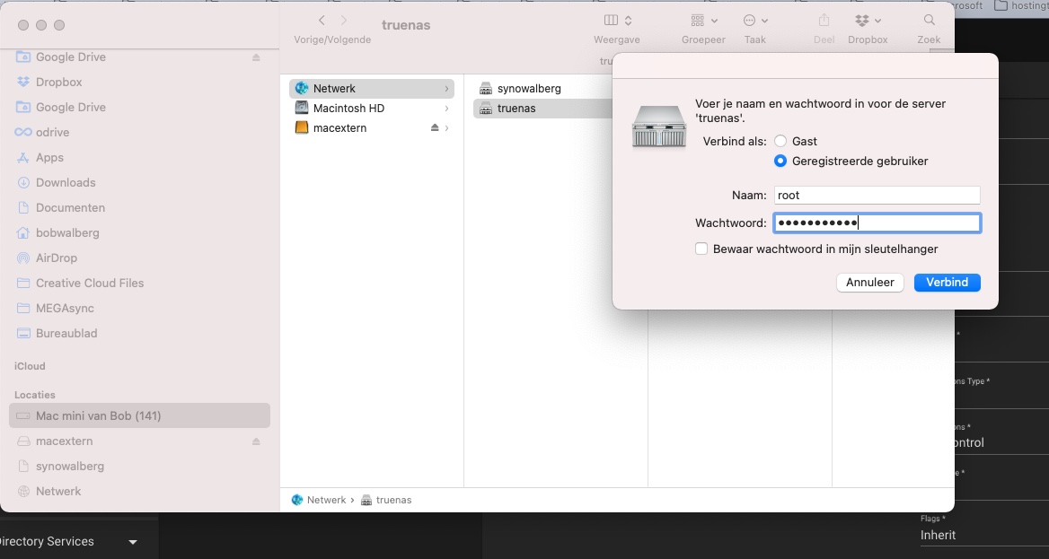This screenshot has width=1049, height=559.
Task: Open Apps folder in sidebar
Action: coord(49,158)
